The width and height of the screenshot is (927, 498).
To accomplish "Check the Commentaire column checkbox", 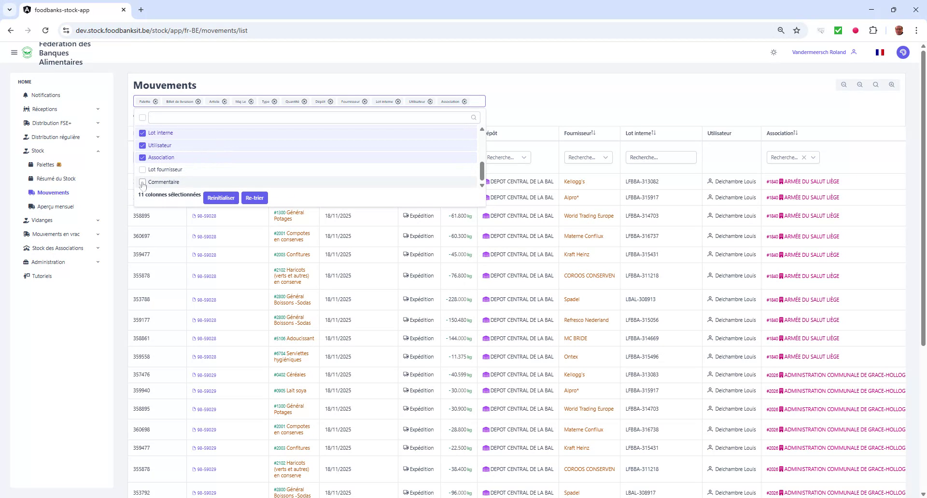I will coord(142,182).
